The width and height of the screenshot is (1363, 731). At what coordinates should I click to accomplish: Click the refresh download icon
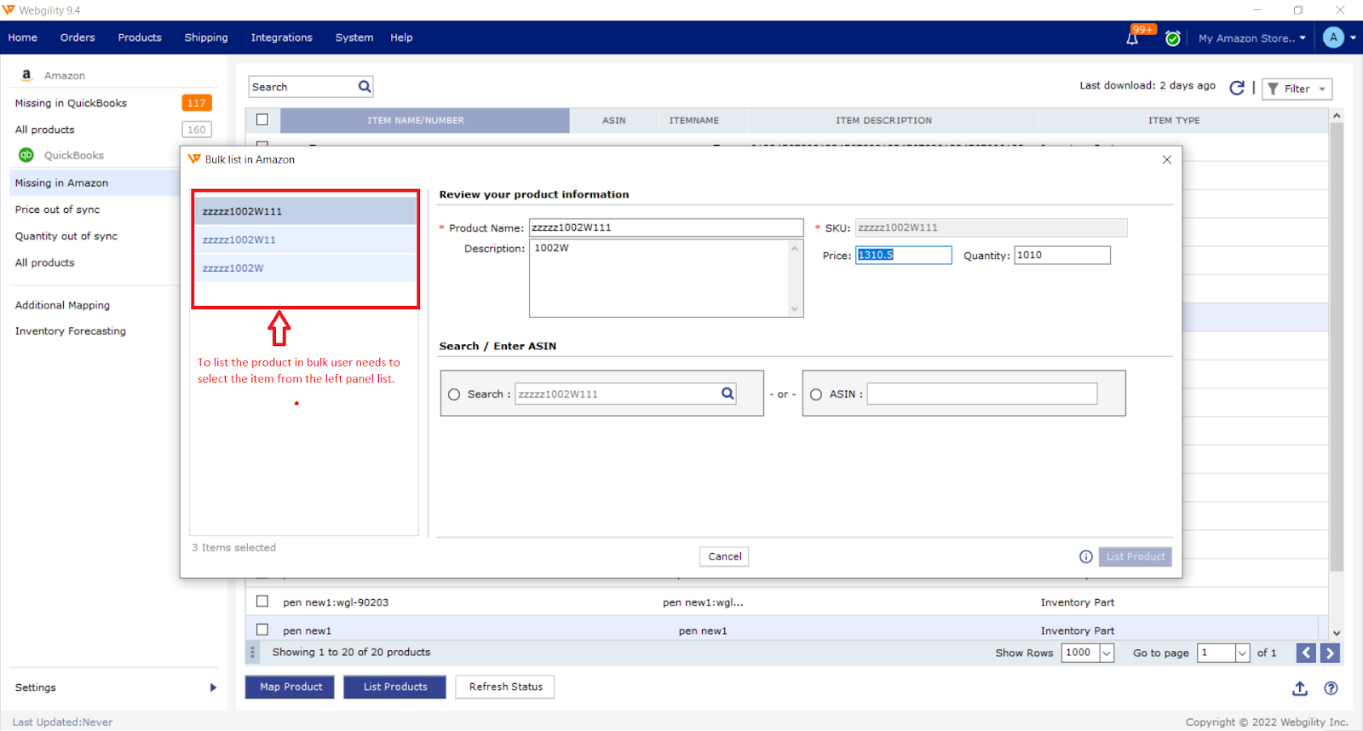coord(1237,88)
